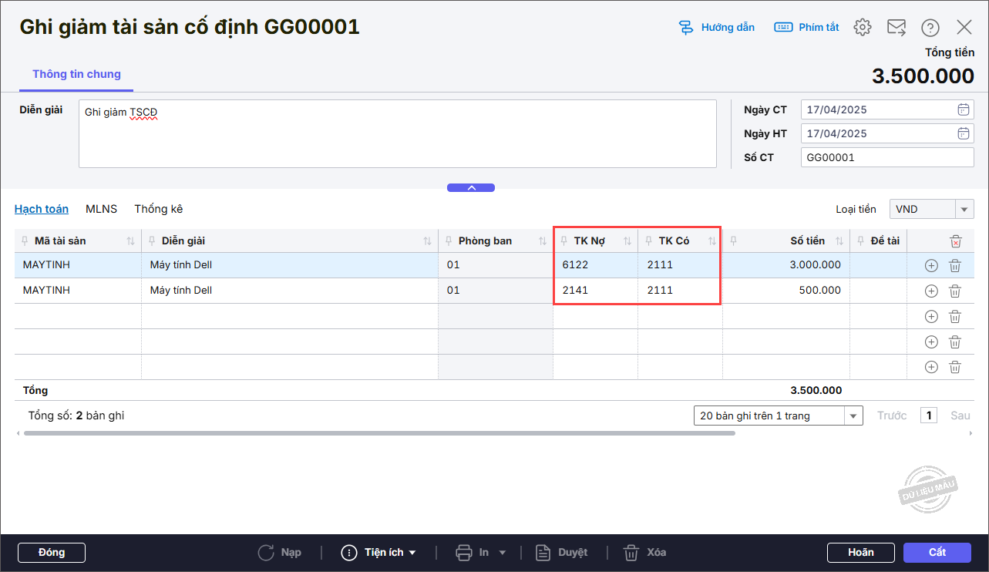Pin the Mã tài sản column
This screenshot has width=989, height=572.
point(24,241)
